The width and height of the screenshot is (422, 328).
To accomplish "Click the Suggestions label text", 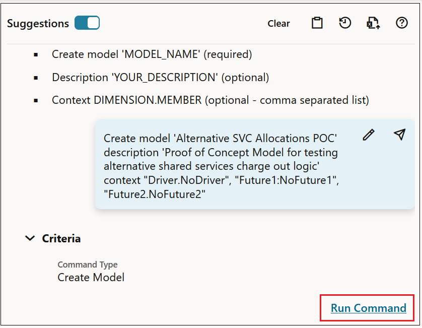I will tap(38, 24).
